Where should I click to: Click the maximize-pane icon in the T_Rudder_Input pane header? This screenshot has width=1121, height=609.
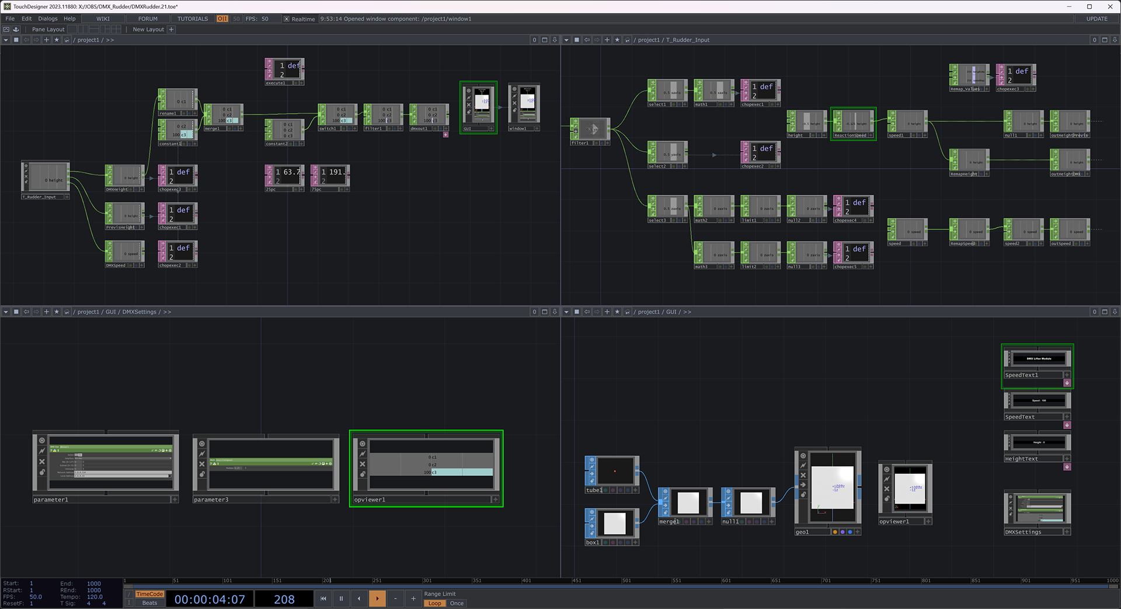(577, 40)
